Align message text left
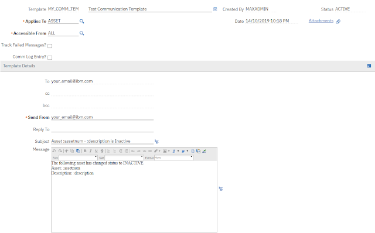The image size is (375, 233). click(x=133, y=151)
